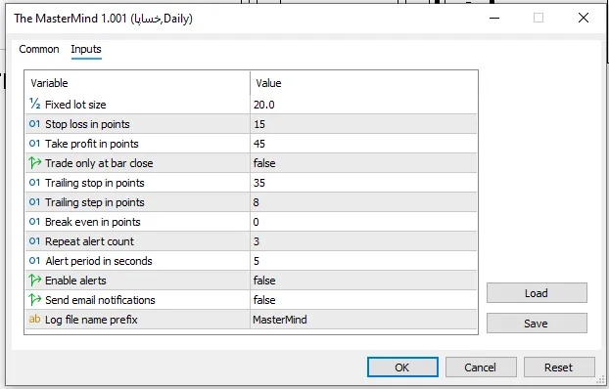The width and height of the screenshot is (609, 389).
Task: Confirm settings with the OK button
Action: [402, 367]
